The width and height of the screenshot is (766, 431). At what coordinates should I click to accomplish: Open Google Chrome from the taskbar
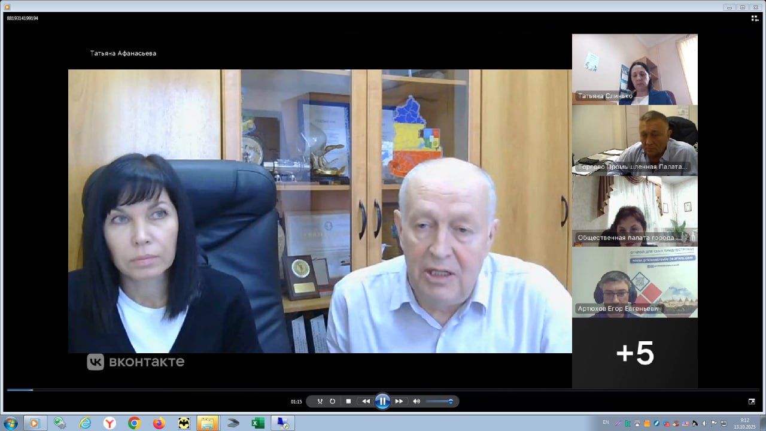tap(134, 423)
